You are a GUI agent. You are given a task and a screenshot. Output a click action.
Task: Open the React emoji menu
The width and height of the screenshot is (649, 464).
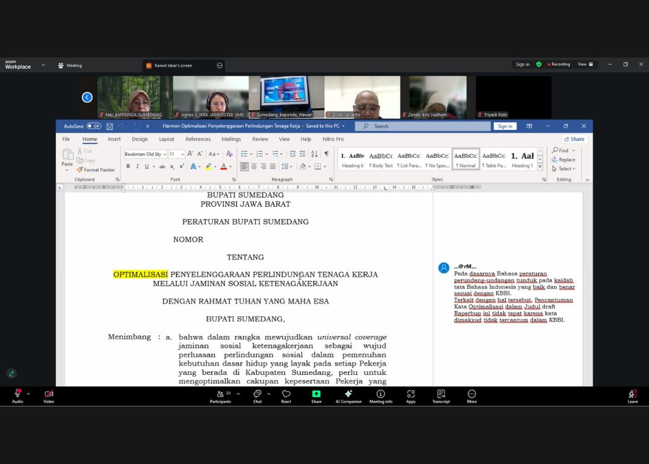pyautogui.click(x=286, y=395)
